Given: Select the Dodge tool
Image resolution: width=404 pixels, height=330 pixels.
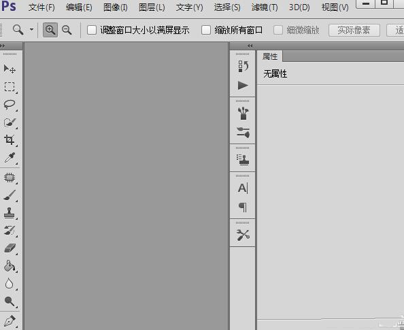Looking at the screenshot, I should click(10, 301).
